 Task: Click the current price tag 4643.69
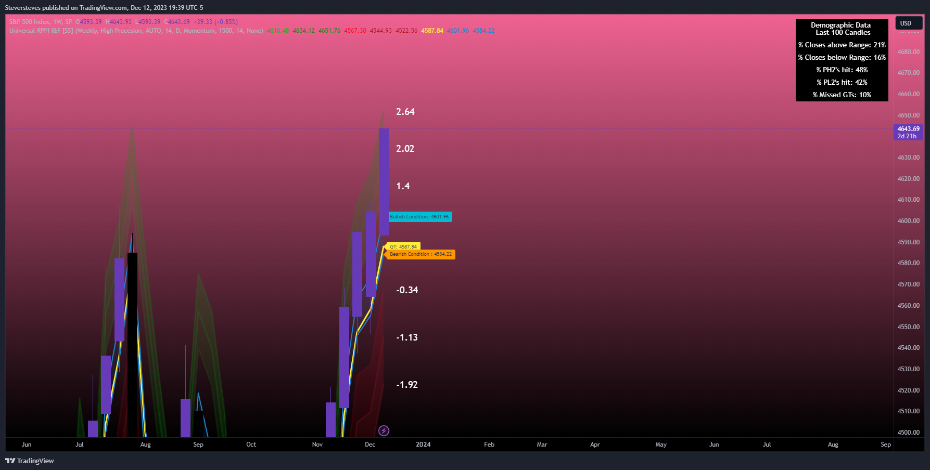point(908,132)
